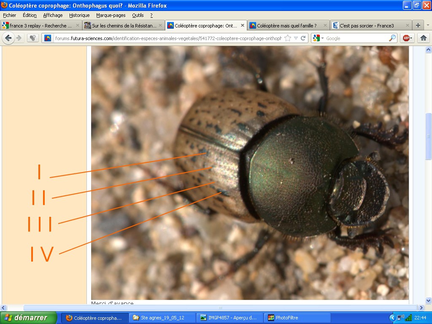The image size is (432, 324).
Task: Click the 22:44 system clock
Action: [420, 318]
